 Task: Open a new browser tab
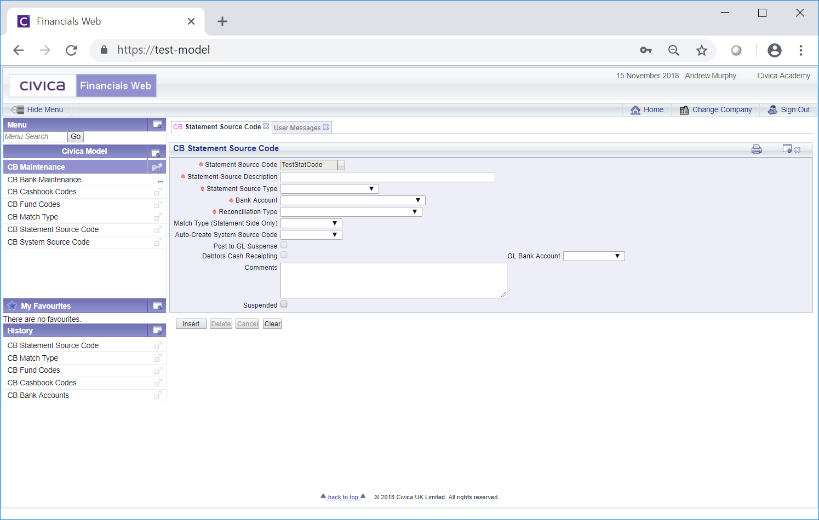[222, 21]
